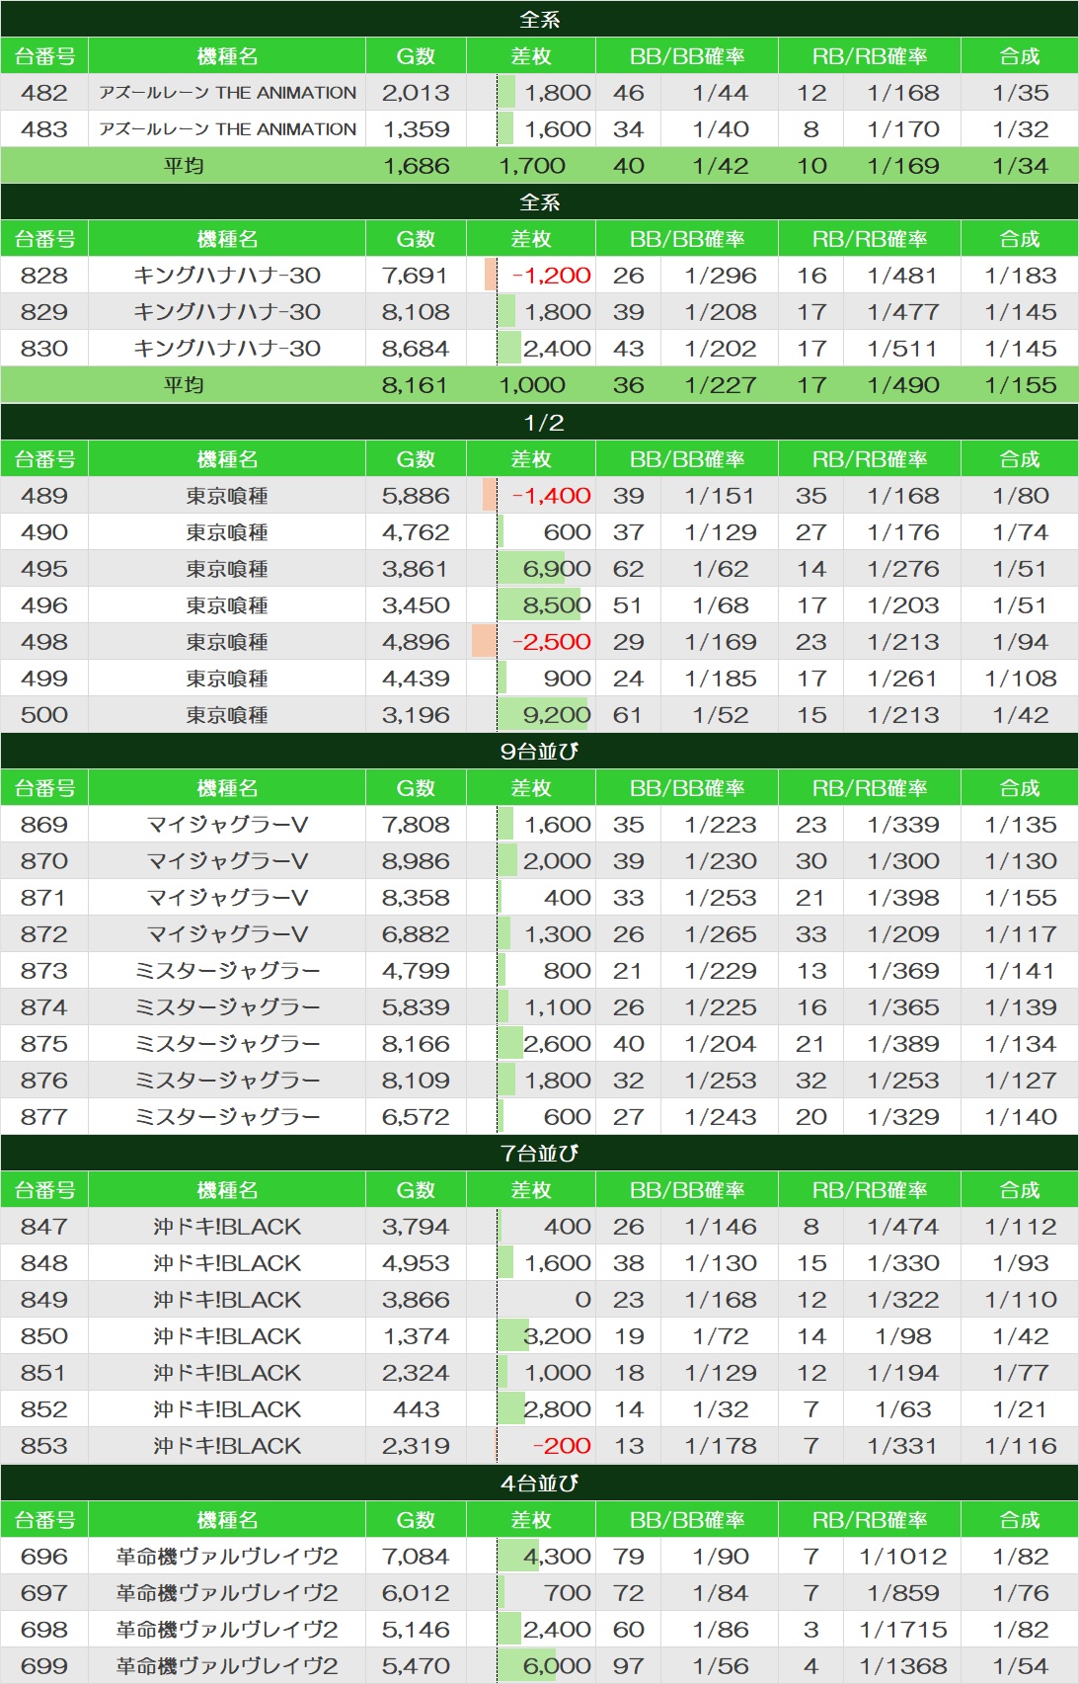Click 革命機ヴァルヴレイヴ2 name in row 697
Image resolution: width=1079 pixels, height=1684 pixels.
[227, 1593]
